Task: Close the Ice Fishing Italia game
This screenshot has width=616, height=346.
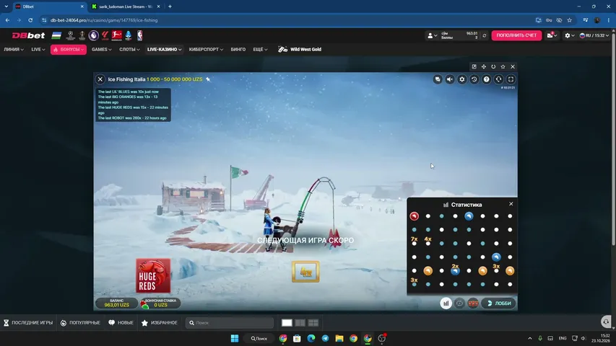Action: [x=100, y=79]
